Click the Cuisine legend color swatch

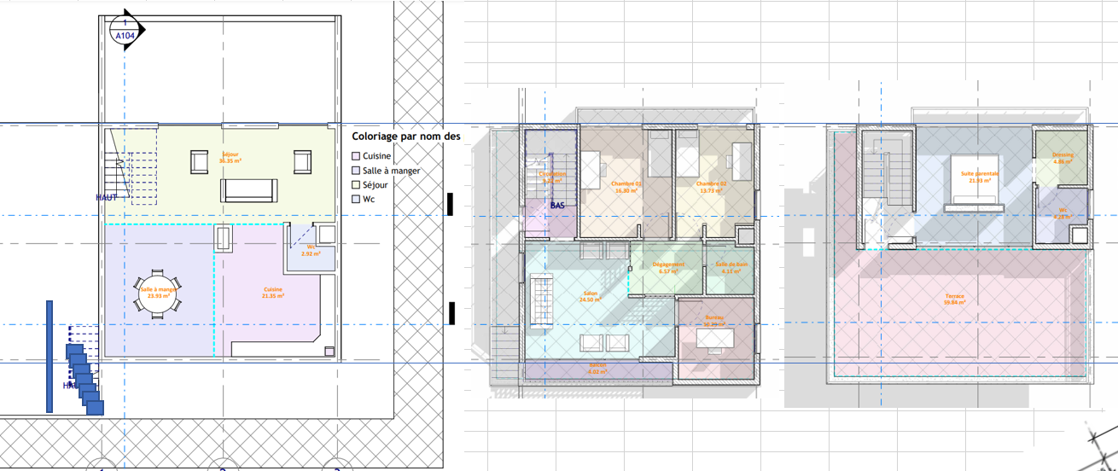(x=356, y=156)
